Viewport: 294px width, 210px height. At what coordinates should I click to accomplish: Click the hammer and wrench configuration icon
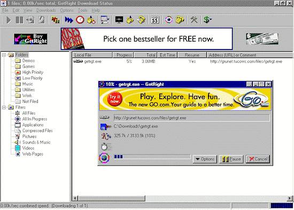[x=194, y=20]
